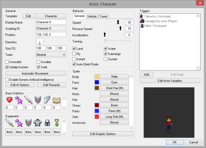
Task: Open the Hat selector showing (None)
Action: 114,99
